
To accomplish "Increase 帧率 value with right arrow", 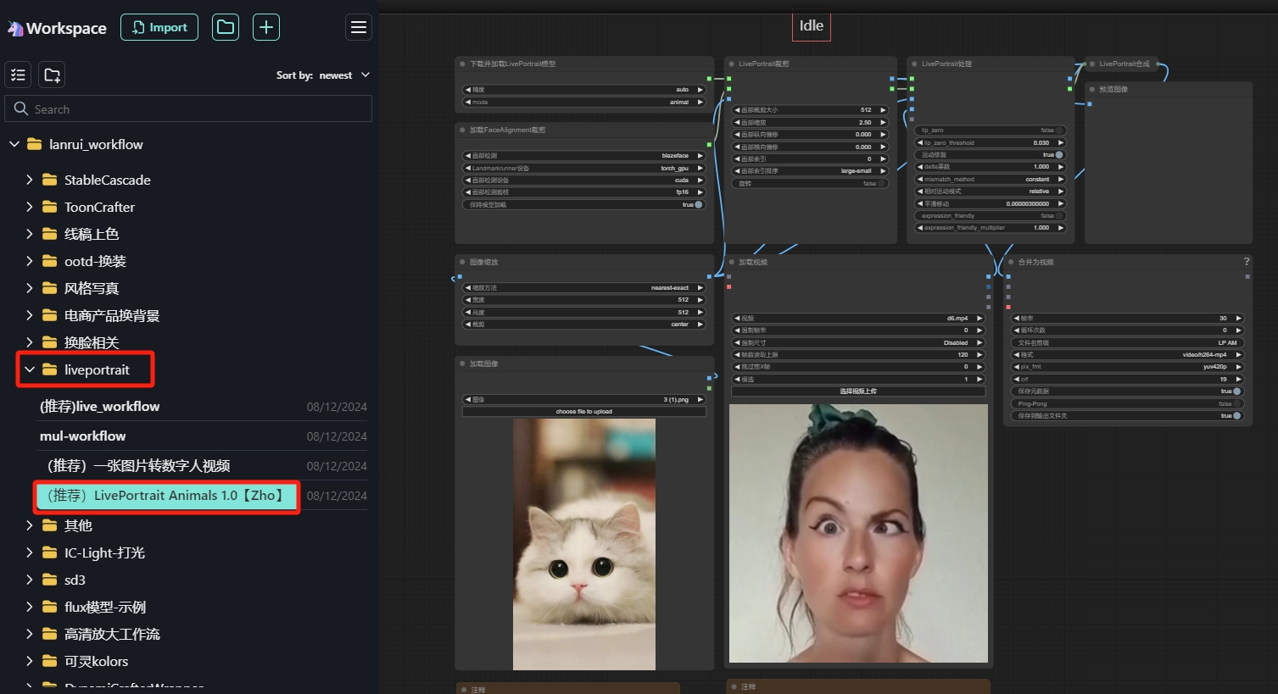I will 1238,318.
